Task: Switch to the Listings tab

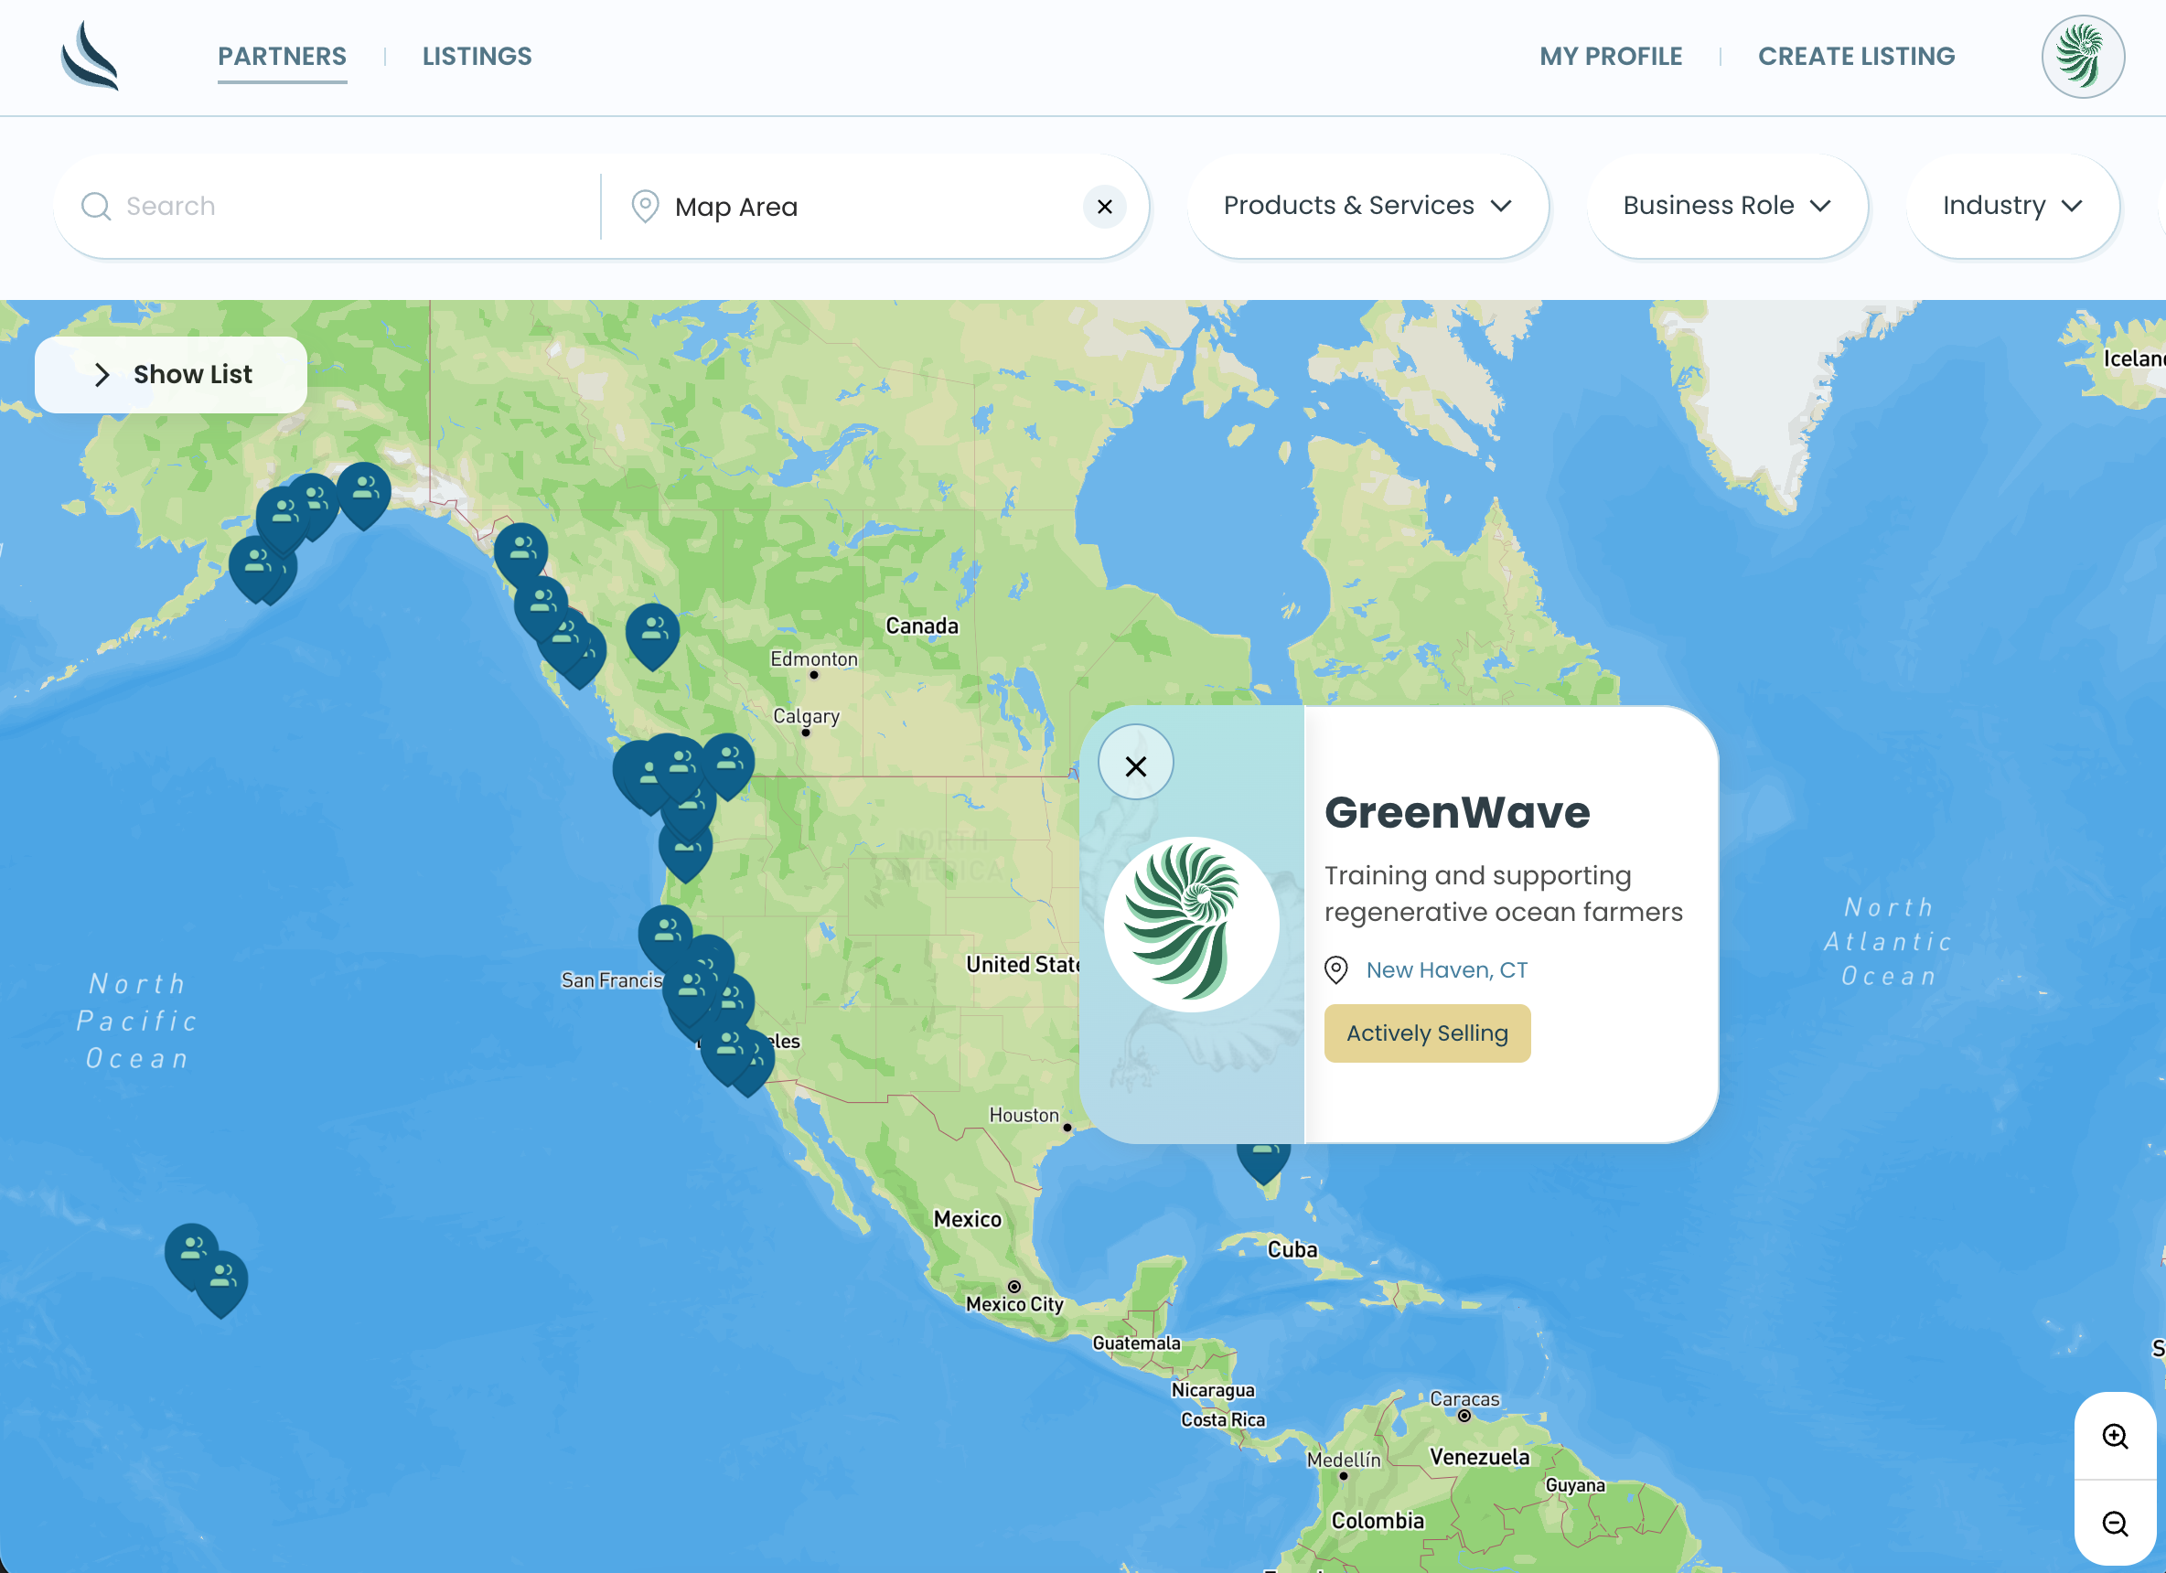Action: point(477,57)
